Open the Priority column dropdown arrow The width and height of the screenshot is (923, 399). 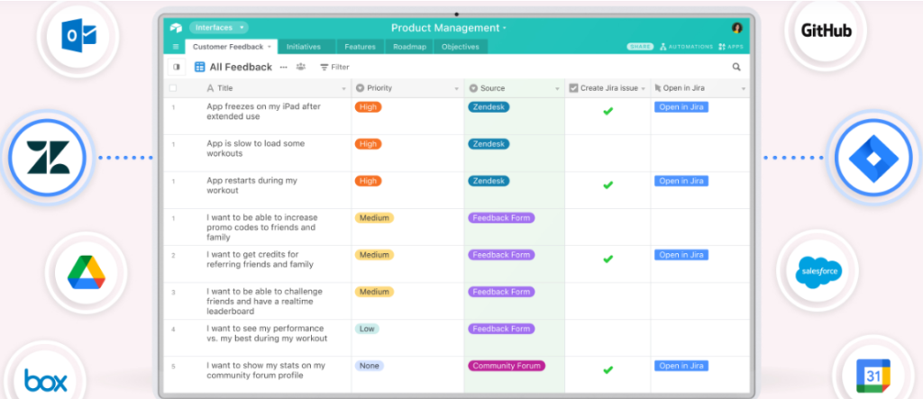[x=456, y=89]
